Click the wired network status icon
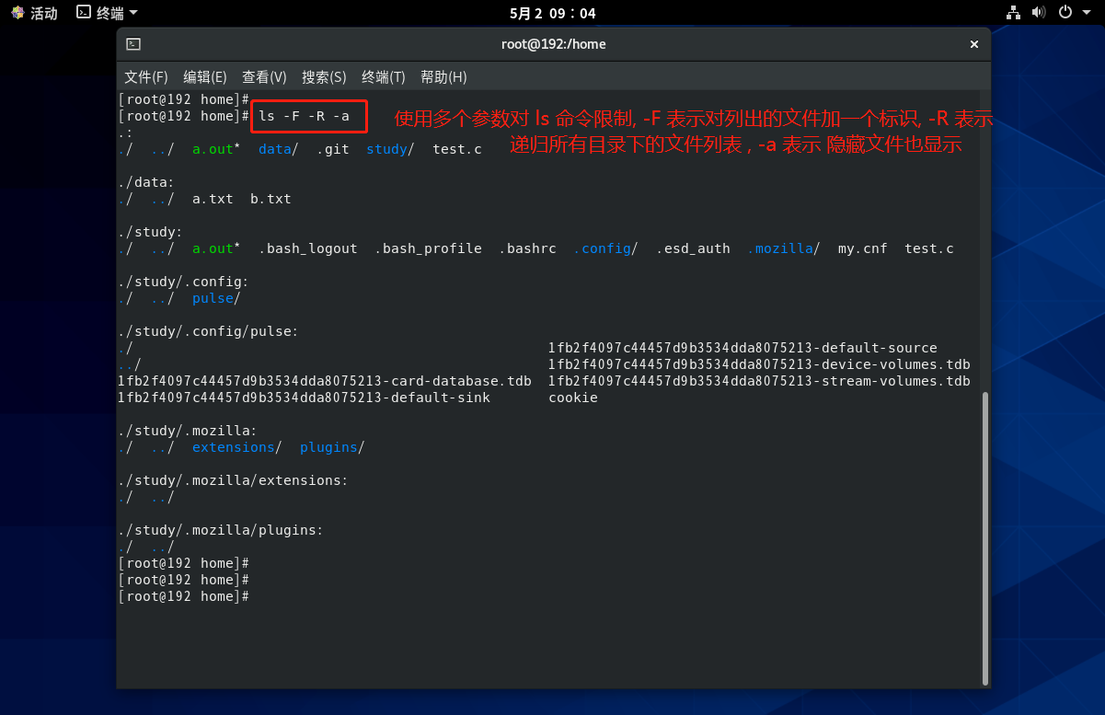The height and width of the screenshot is (715, 1105). tap(1013, 13)
